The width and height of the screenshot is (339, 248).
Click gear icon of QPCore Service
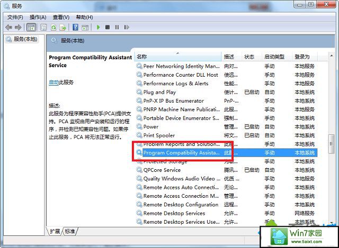139,170
